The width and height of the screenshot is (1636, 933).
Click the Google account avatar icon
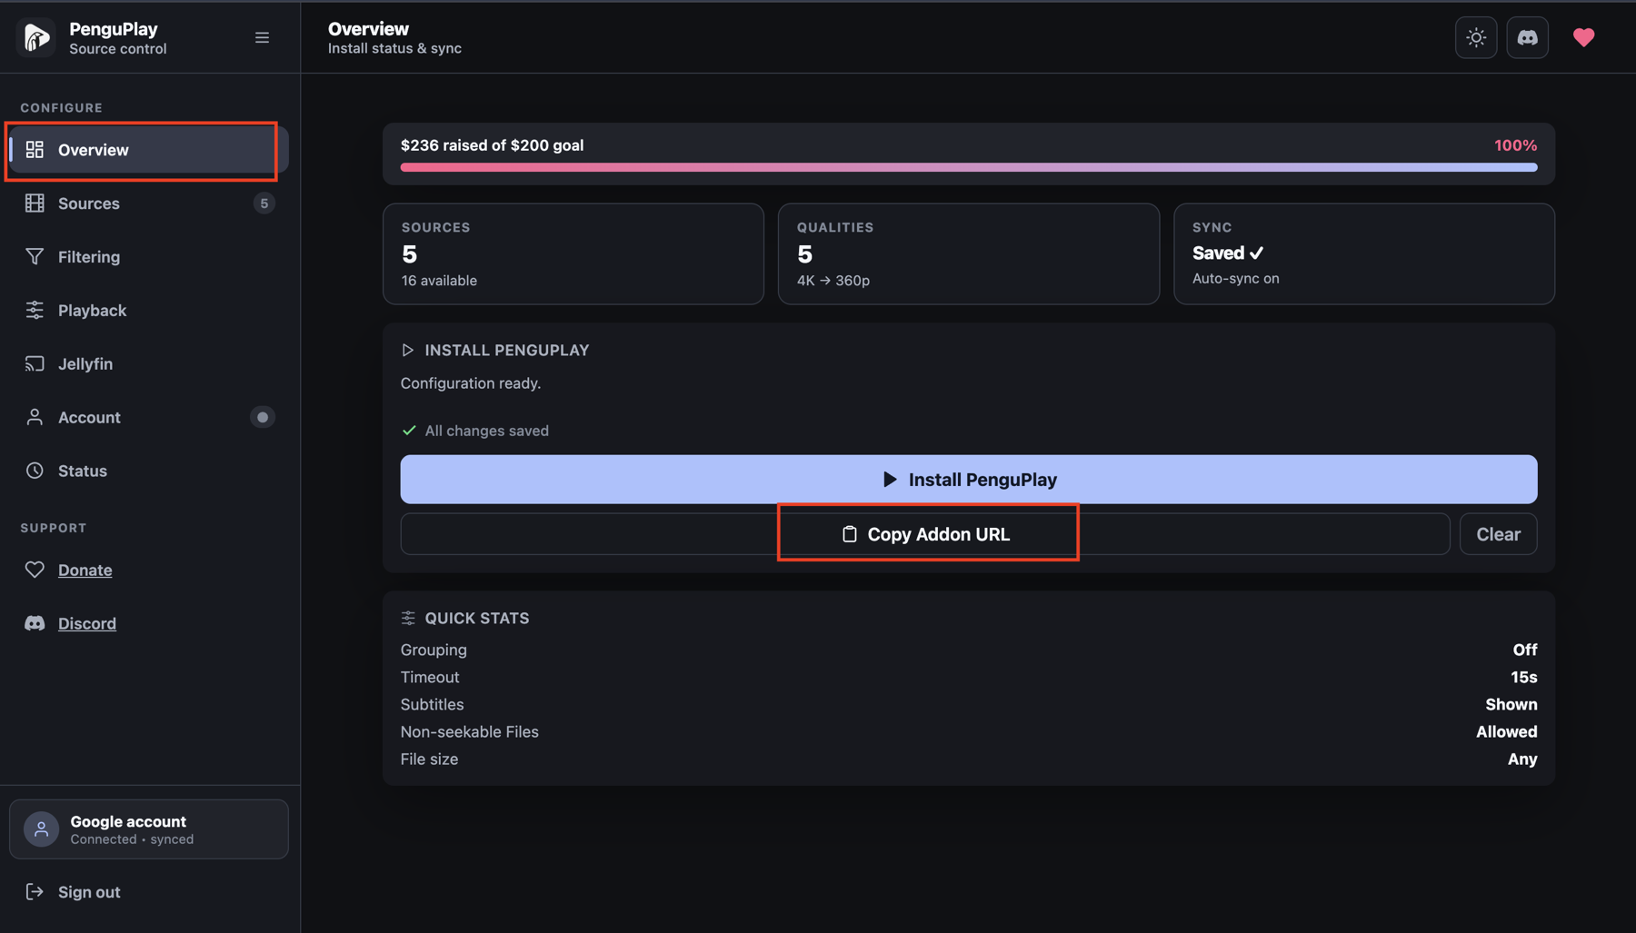click(41, 829)
